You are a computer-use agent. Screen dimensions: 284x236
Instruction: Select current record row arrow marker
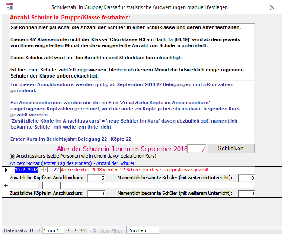point(6,170)
